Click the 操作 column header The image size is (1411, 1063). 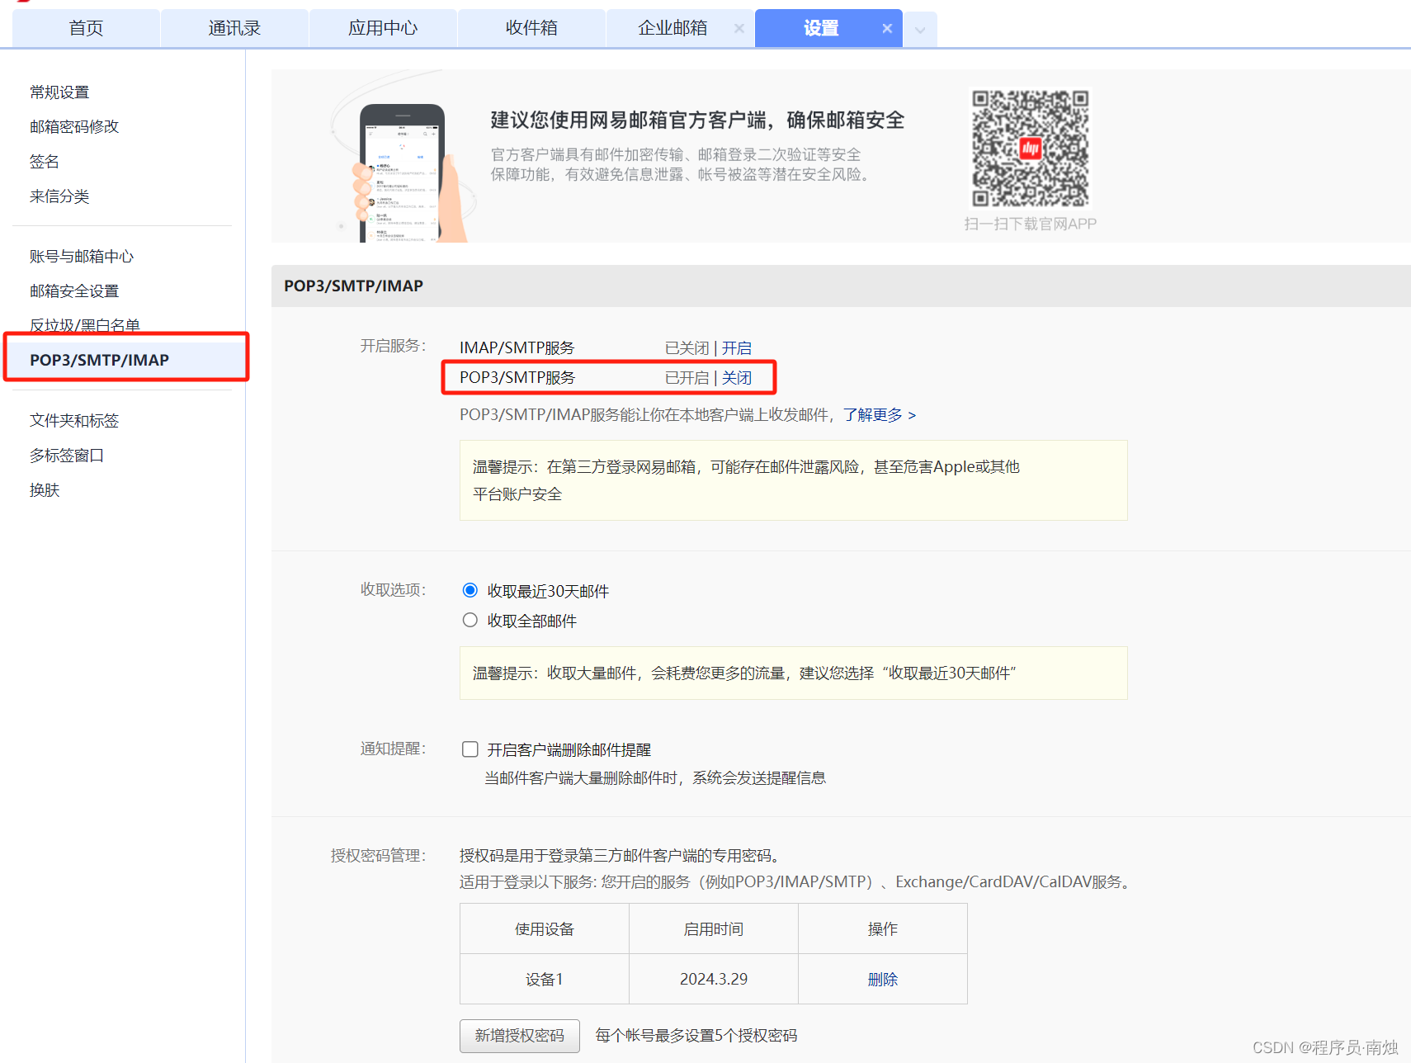[x=883, y=929]
